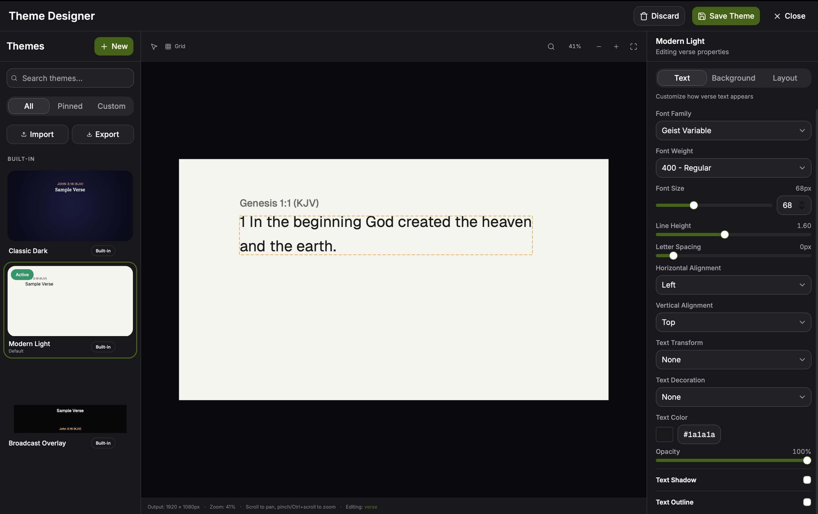Zoom in with the plus icon

point(616,47)
